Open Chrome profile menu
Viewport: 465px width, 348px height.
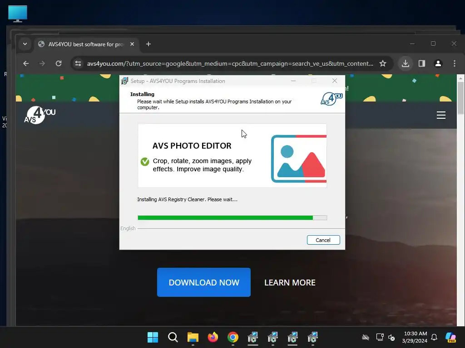tap(438, 63)
